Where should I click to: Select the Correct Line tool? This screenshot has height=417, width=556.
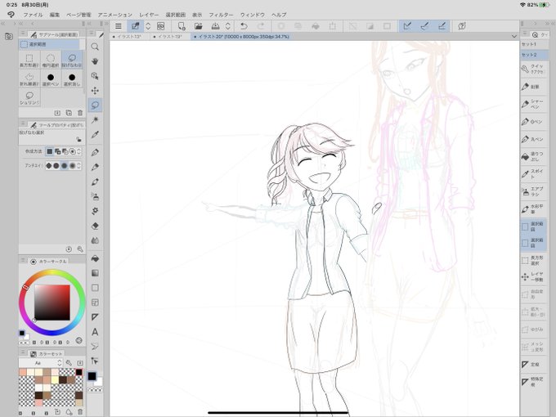95,361
